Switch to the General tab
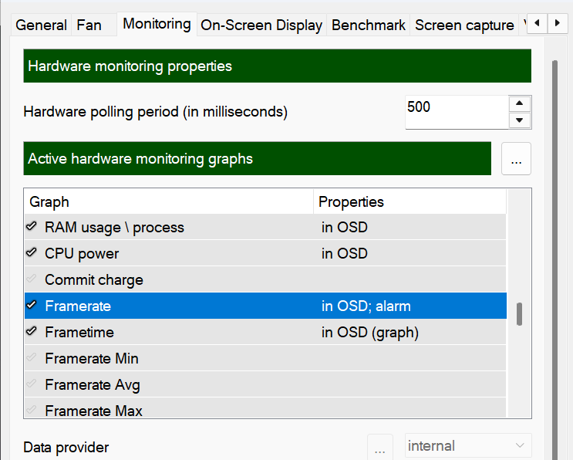Image resolution: width=573 pixels, height=460 pixels. tap(42, 25)
